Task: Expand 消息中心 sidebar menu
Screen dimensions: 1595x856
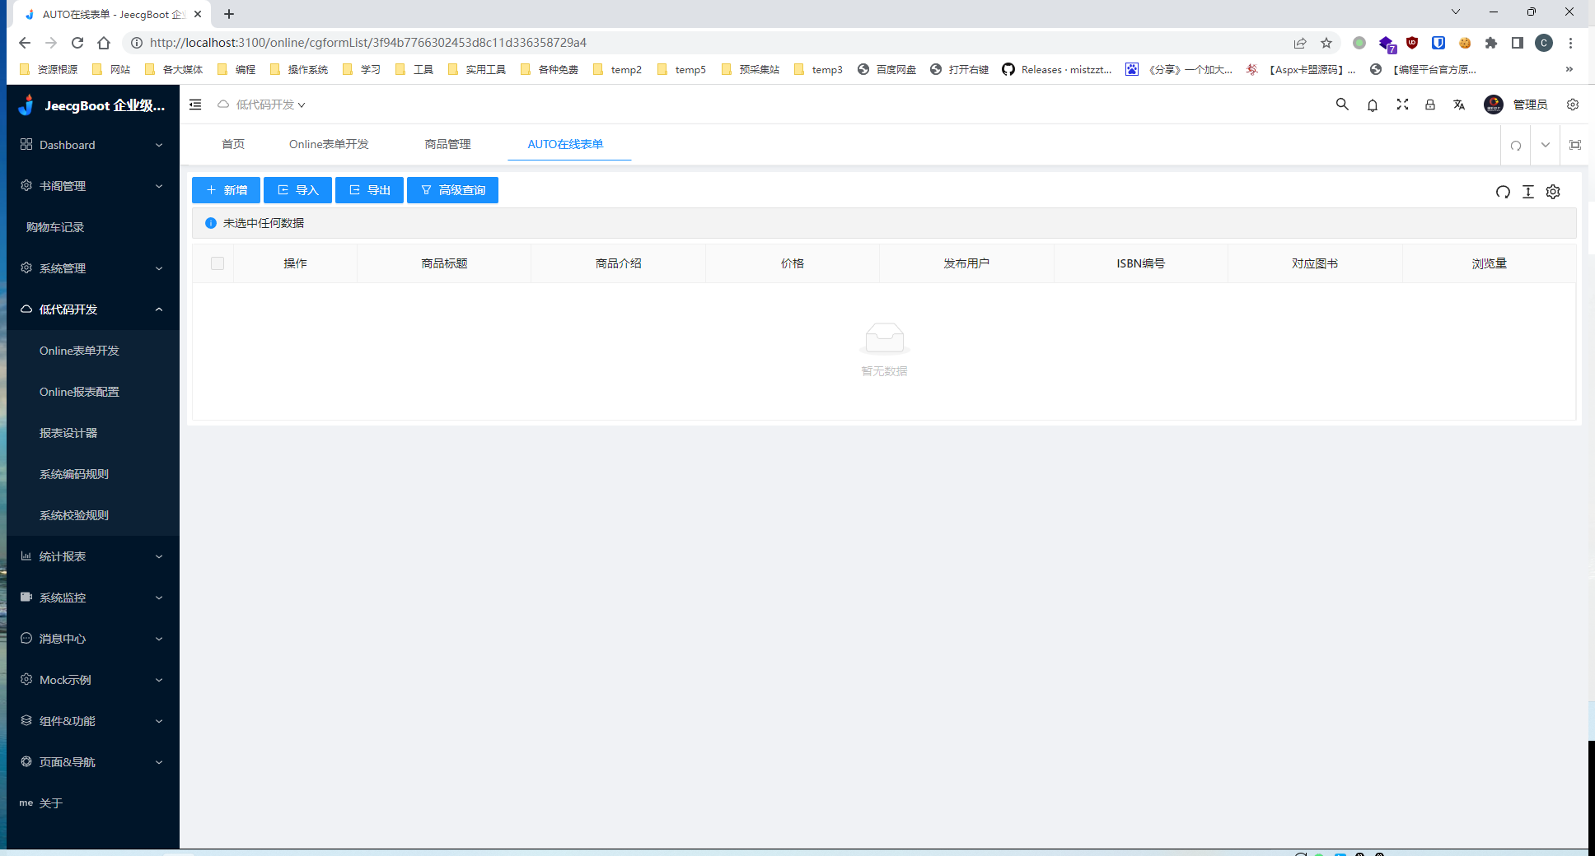Action: (92, 639)
